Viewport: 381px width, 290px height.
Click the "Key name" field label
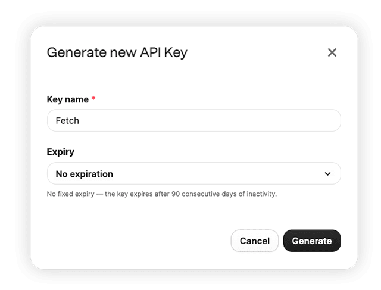point(67,99)
